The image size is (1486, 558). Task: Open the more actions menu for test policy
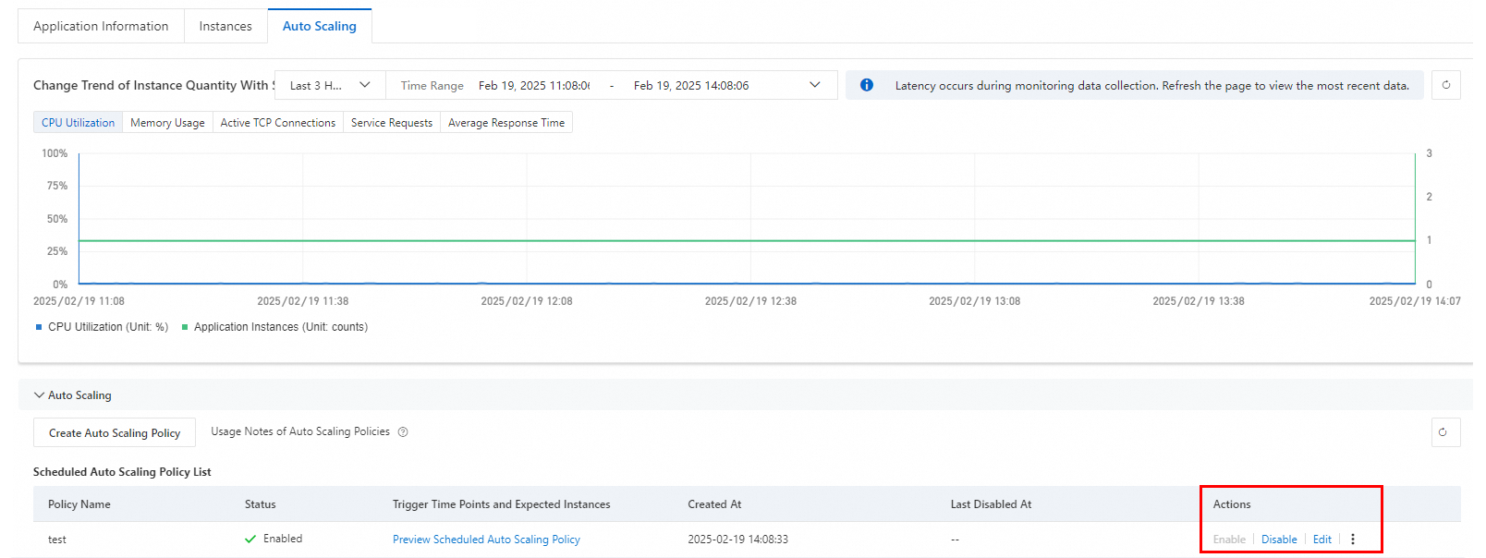pos(1353,540)
